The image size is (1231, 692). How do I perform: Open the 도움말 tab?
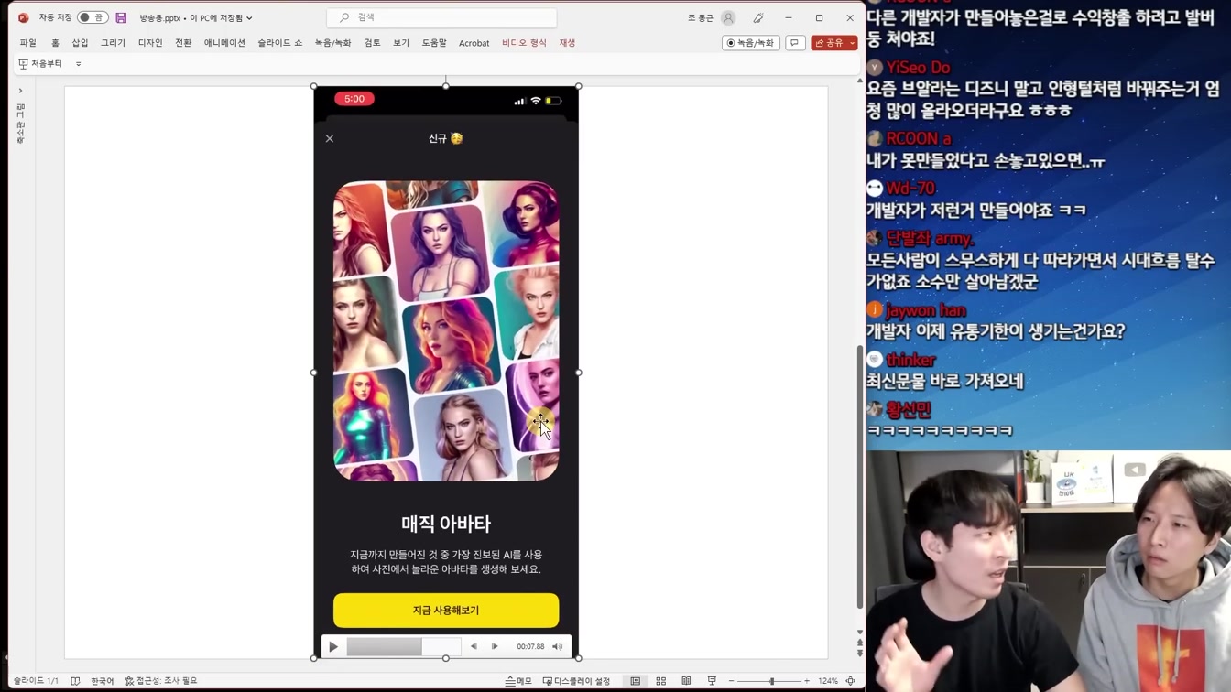[x=434, y=43]
